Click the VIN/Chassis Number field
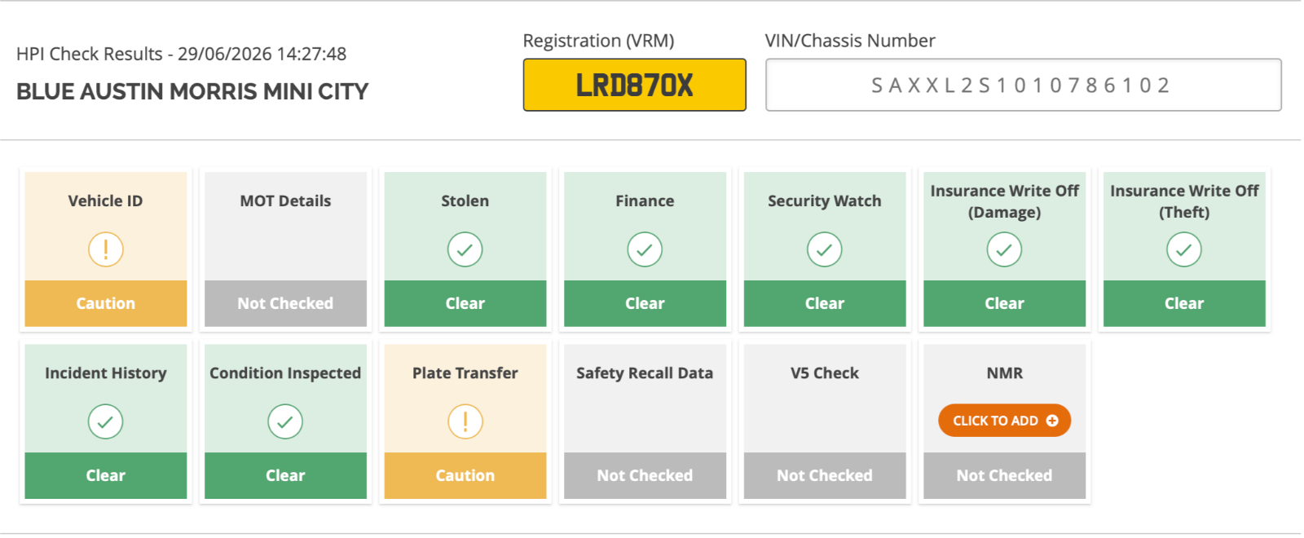The image size is (1304, 538). [x=1024, y=85]
